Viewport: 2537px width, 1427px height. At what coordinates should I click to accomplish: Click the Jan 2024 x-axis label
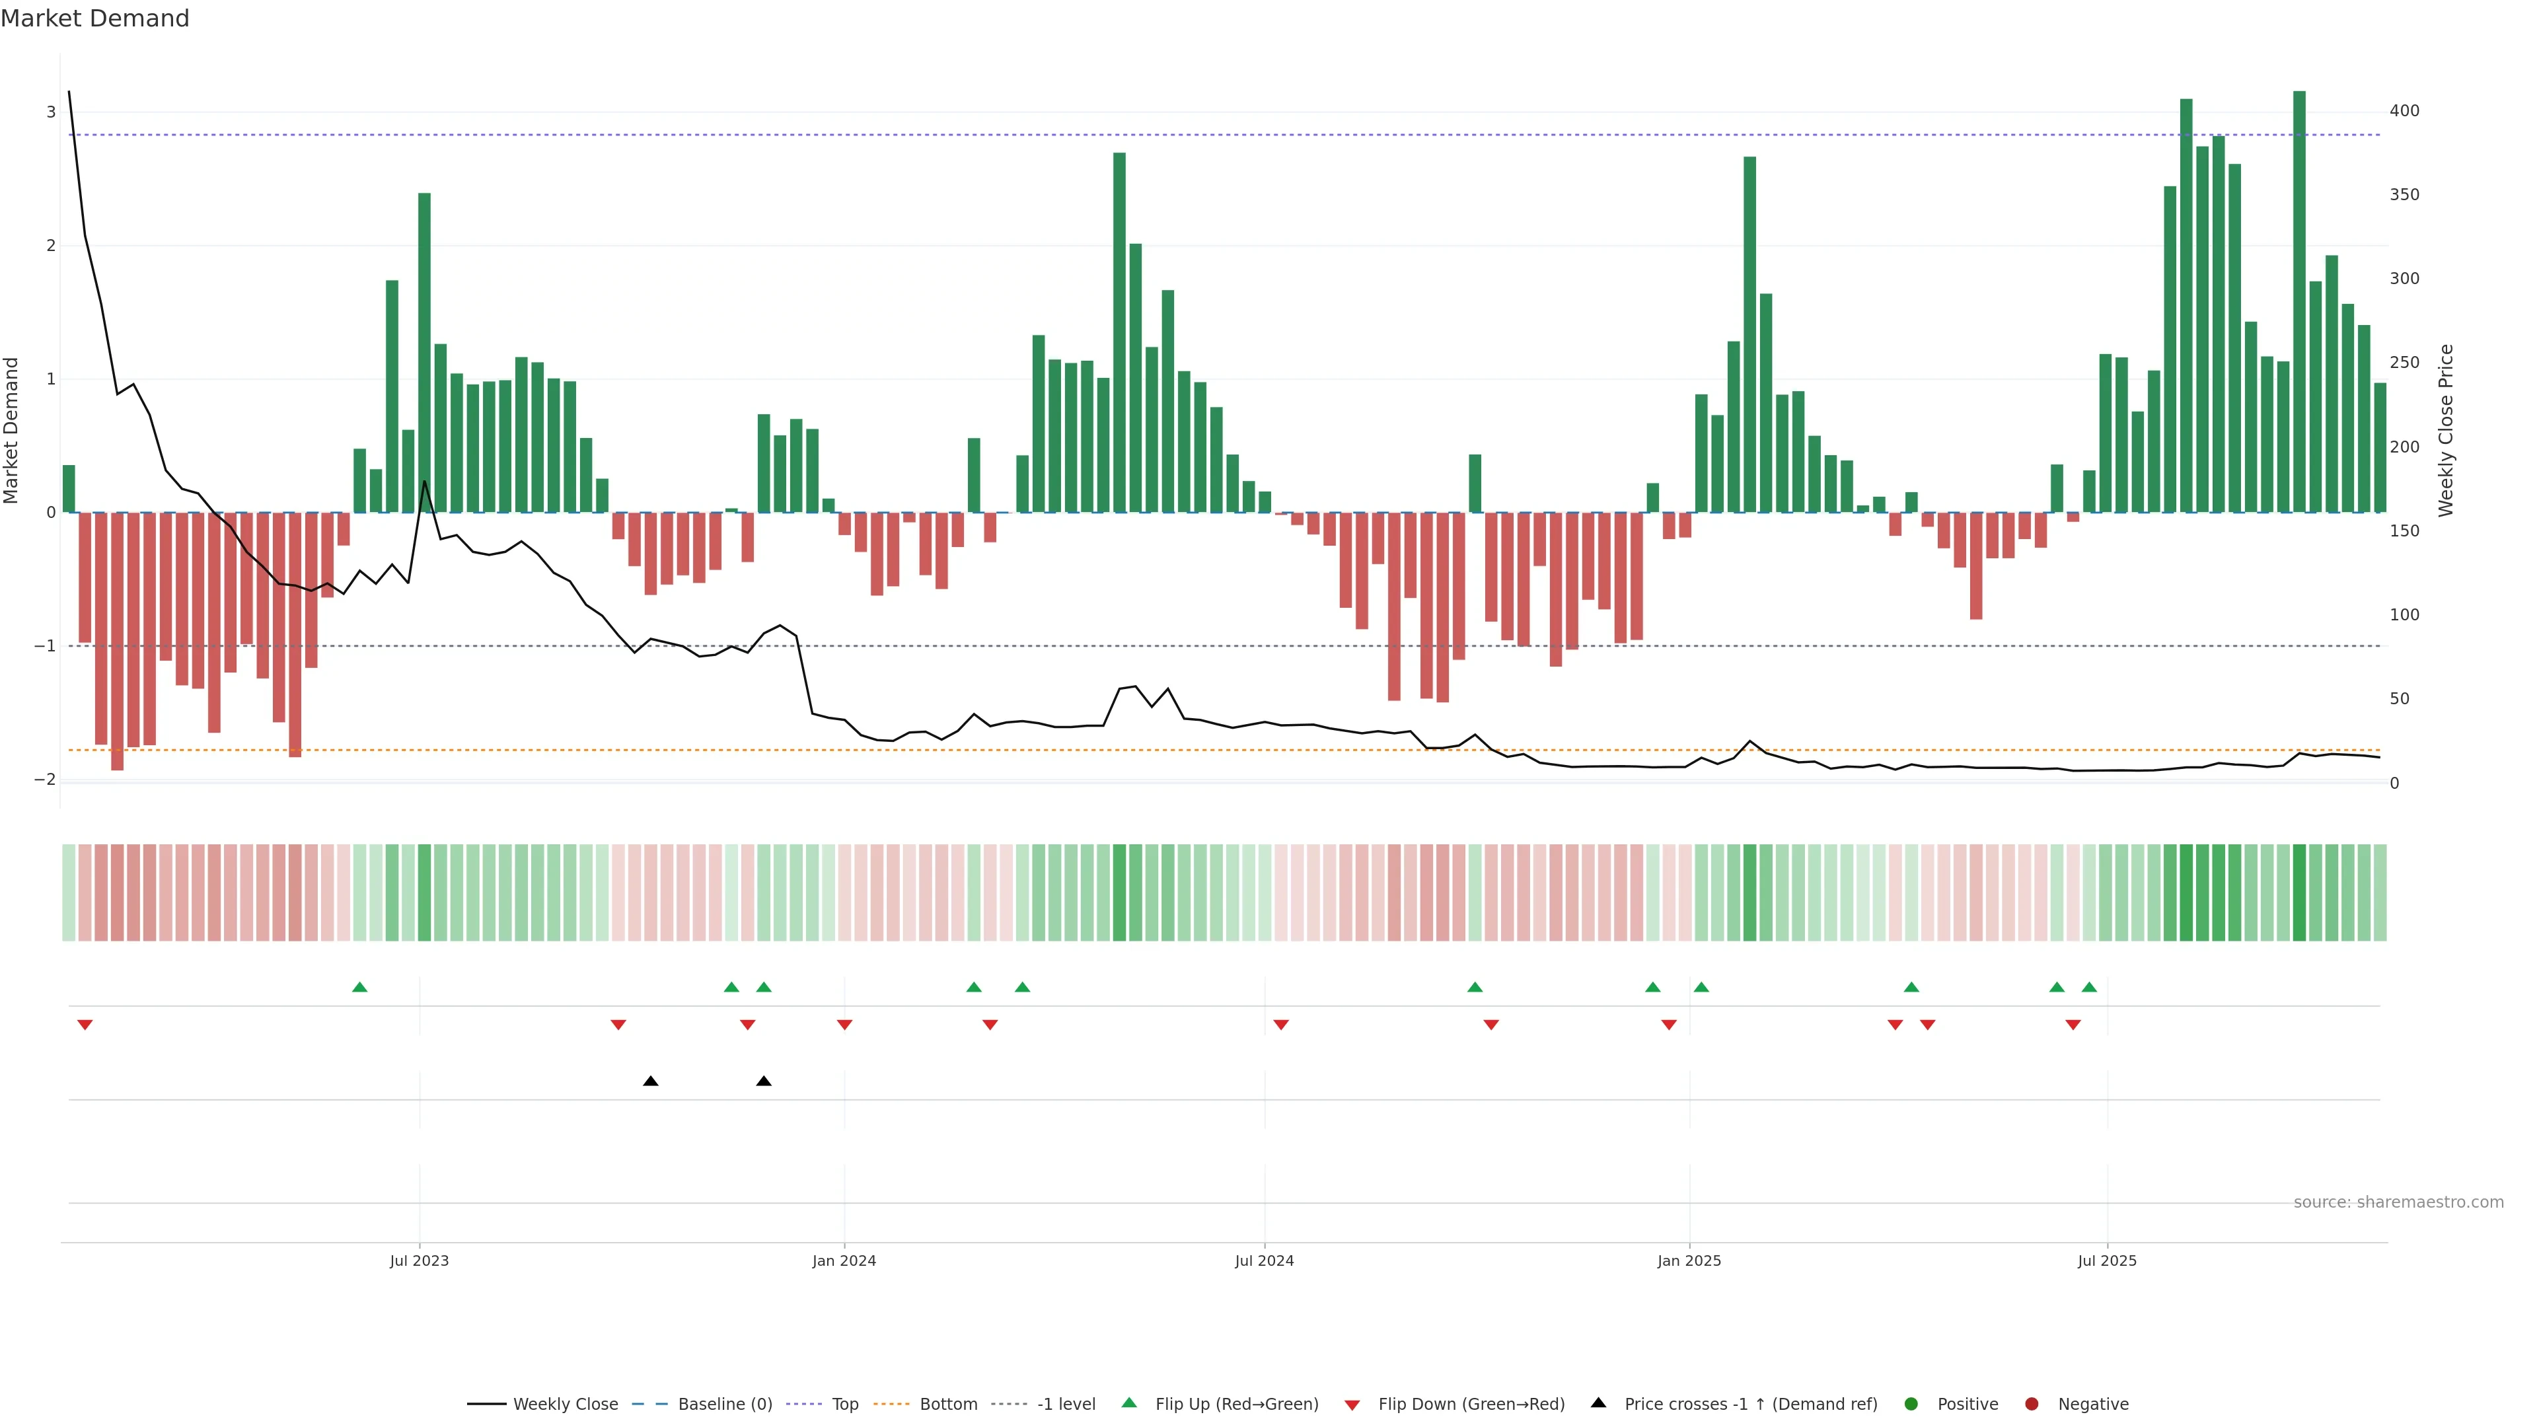844,1262
